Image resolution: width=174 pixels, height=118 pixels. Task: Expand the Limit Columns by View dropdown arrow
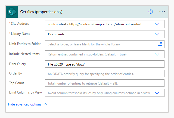tap(157, 93)
